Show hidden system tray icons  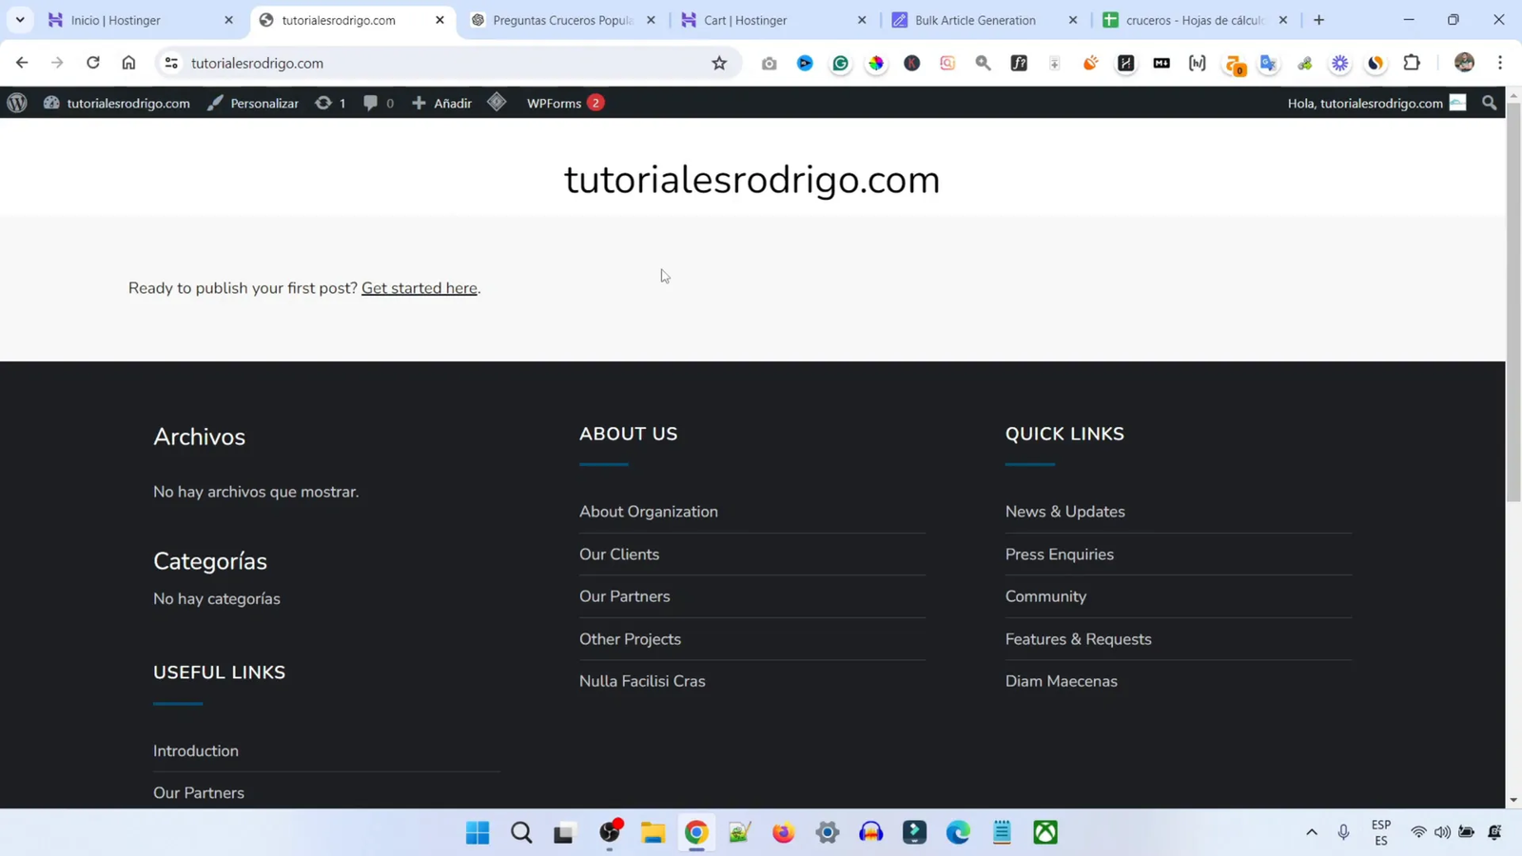[1312, 832]
